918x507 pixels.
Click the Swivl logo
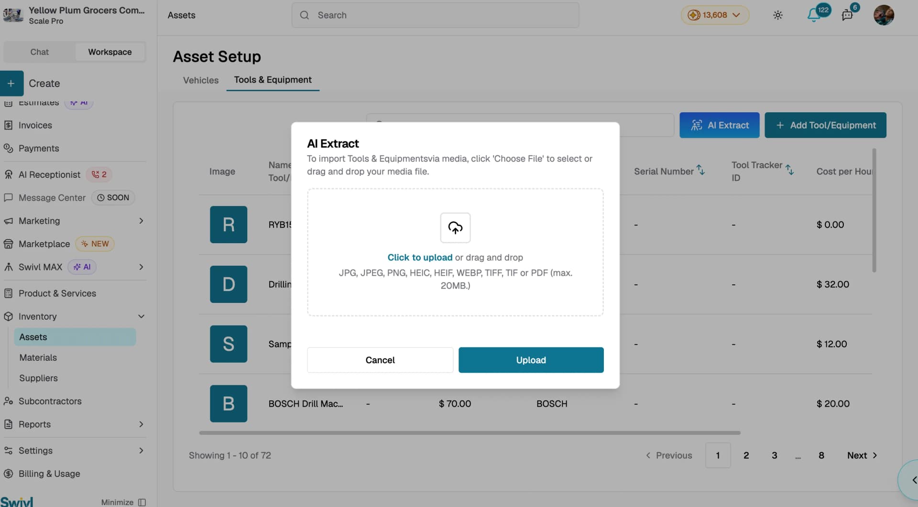pyautogui.click(x=17, y=502)
